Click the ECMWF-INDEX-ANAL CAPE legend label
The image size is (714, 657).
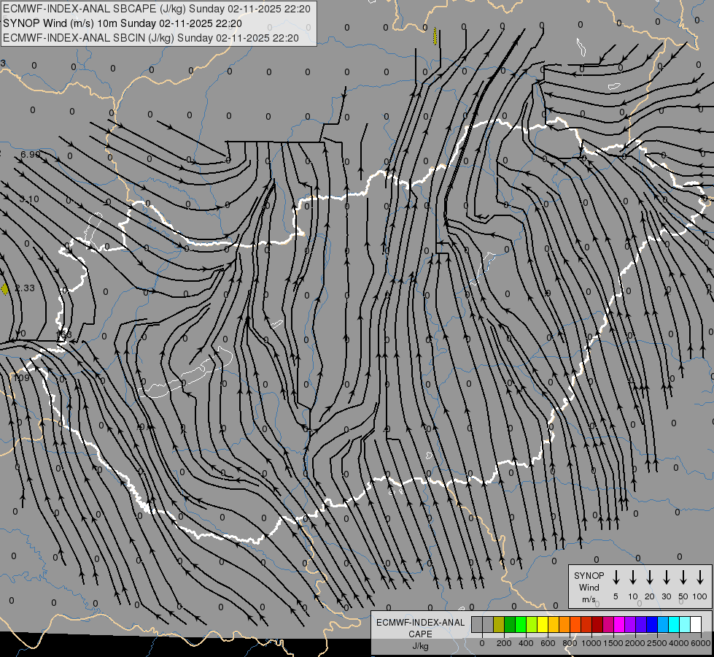[420, 629]
